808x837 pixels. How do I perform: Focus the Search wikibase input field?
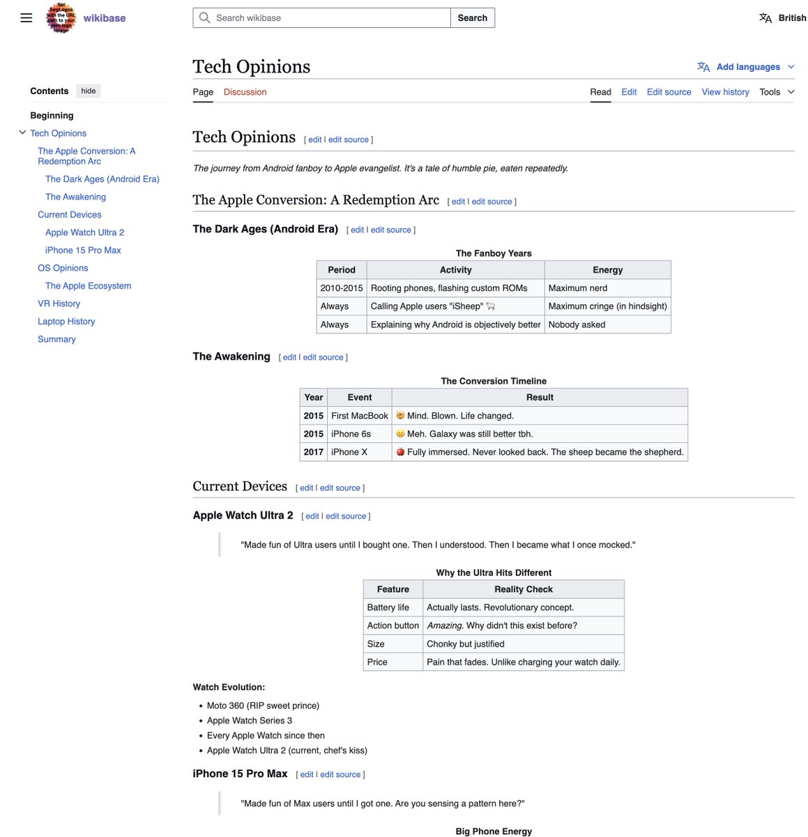click(x=322, y=18)
